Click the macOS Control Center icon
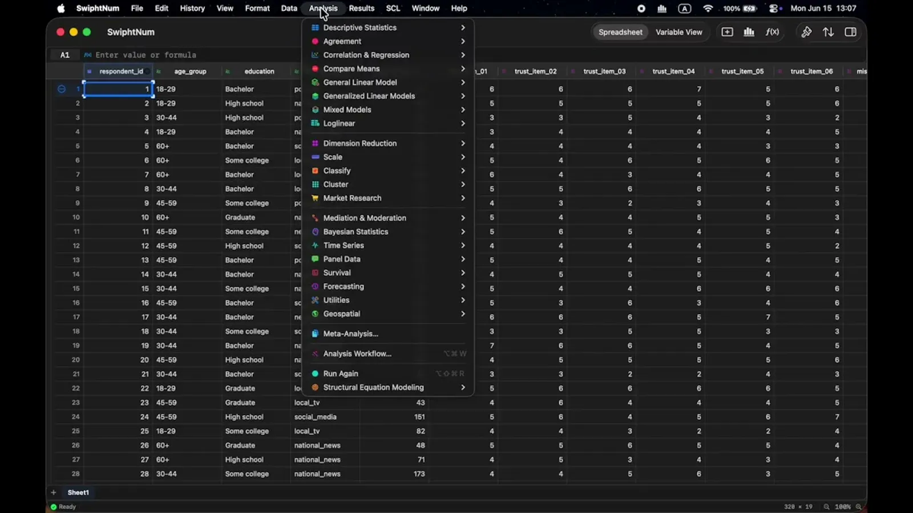 (774, 8)
